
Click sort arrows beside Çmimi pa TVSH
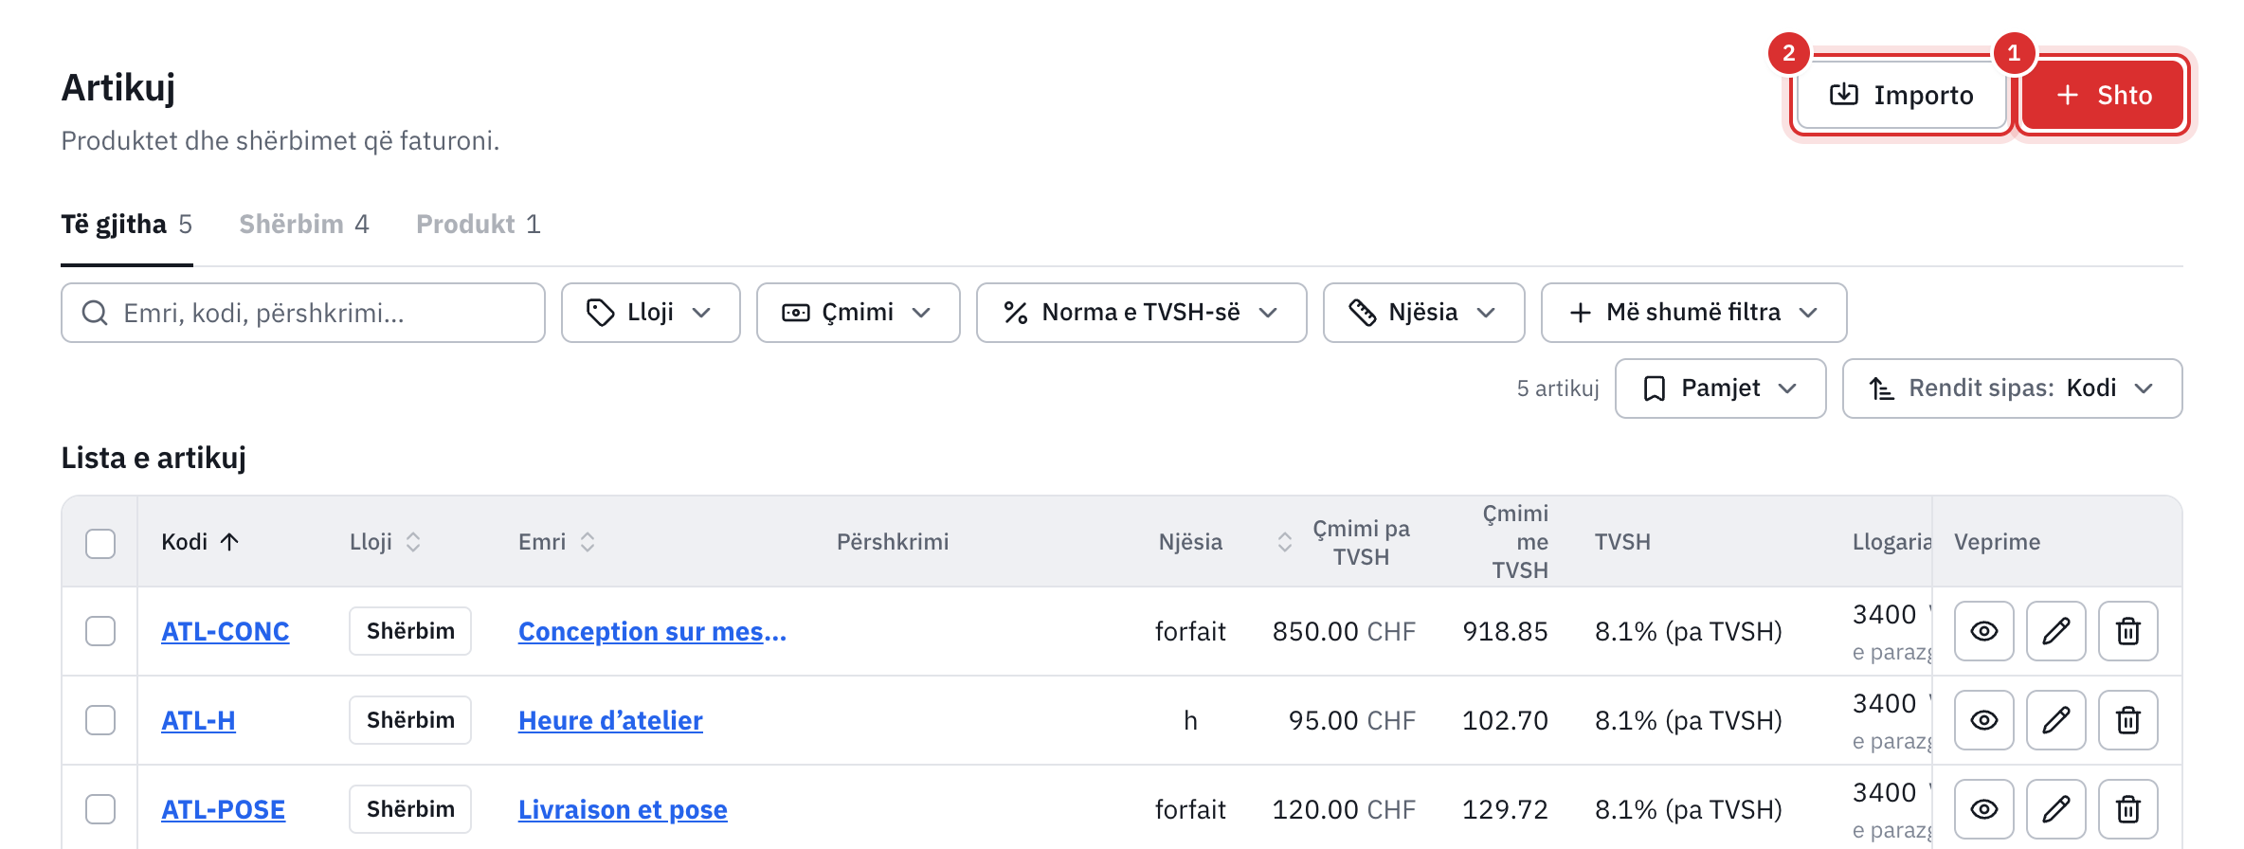tap(1285, 542)
